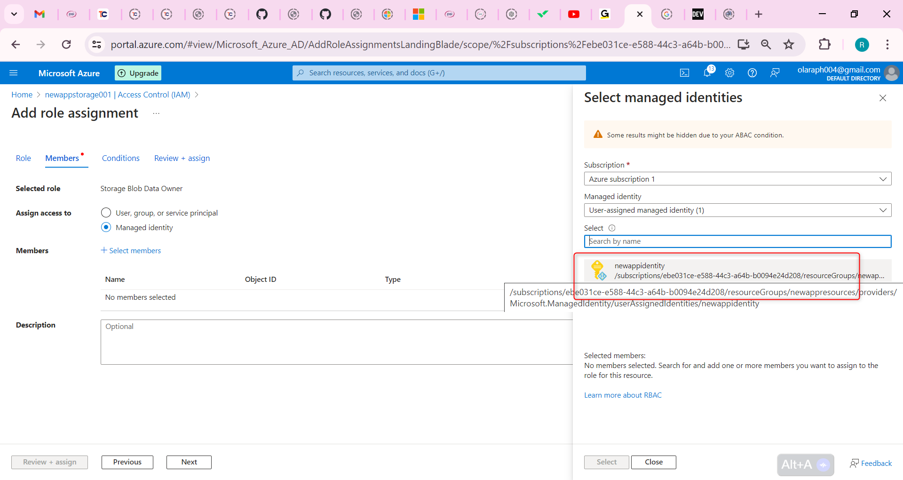Focus the 'Search by name' field

[737, 241]
